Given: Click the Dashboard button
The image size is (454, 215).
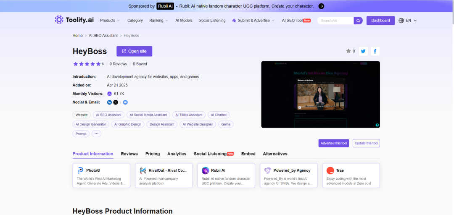Looking at the screenshot, I should tap(380, 21).
